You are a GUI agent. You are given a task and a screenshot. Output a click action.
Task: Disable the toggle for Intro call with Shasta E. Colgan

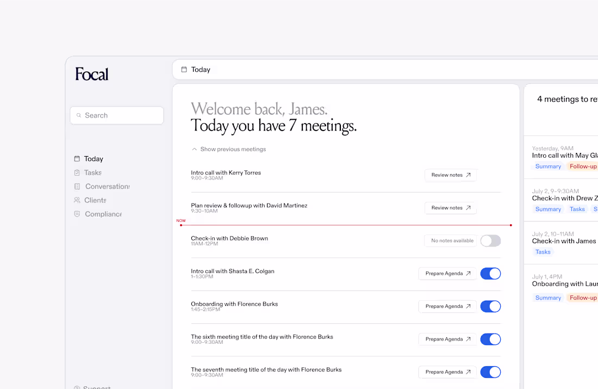point(490,273)
